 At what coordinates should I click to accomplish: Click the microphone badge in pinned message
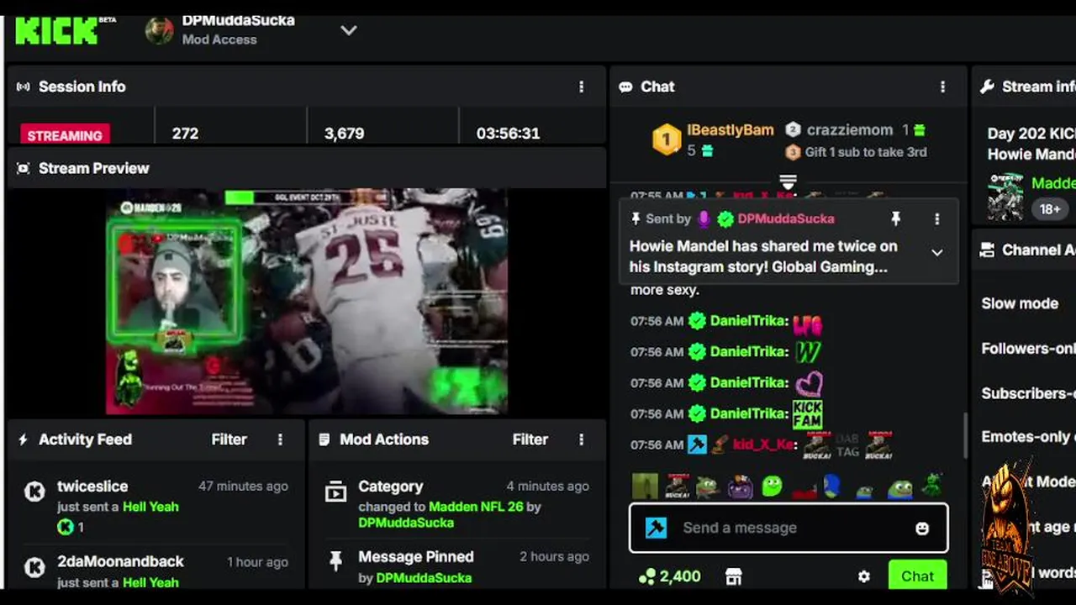[704, 218]
